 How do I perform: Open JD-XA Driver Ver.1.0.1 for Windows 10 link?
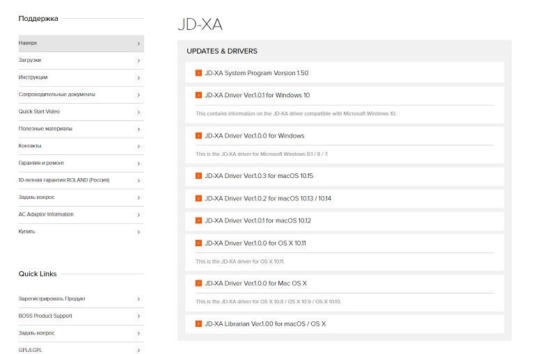[257, 95]
